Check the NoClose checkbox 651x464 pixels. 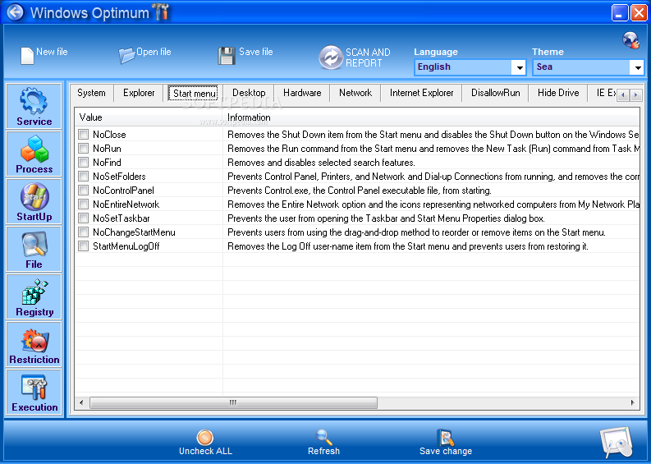pyautogui.click(x=84, y=134)
